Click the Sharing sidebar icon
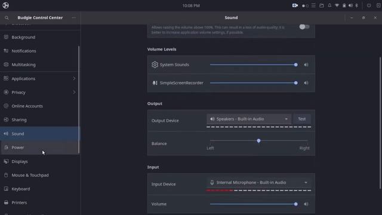 [x=6, y=119]
